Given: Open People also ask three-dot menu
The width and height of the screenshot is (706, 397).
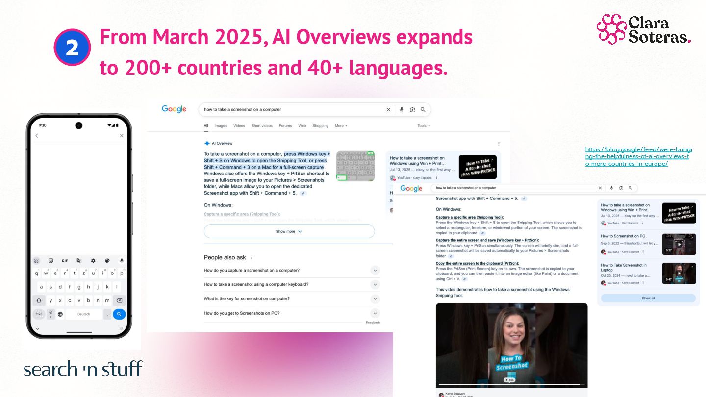Looking at the screenshot, I should (x=252, y=257).
